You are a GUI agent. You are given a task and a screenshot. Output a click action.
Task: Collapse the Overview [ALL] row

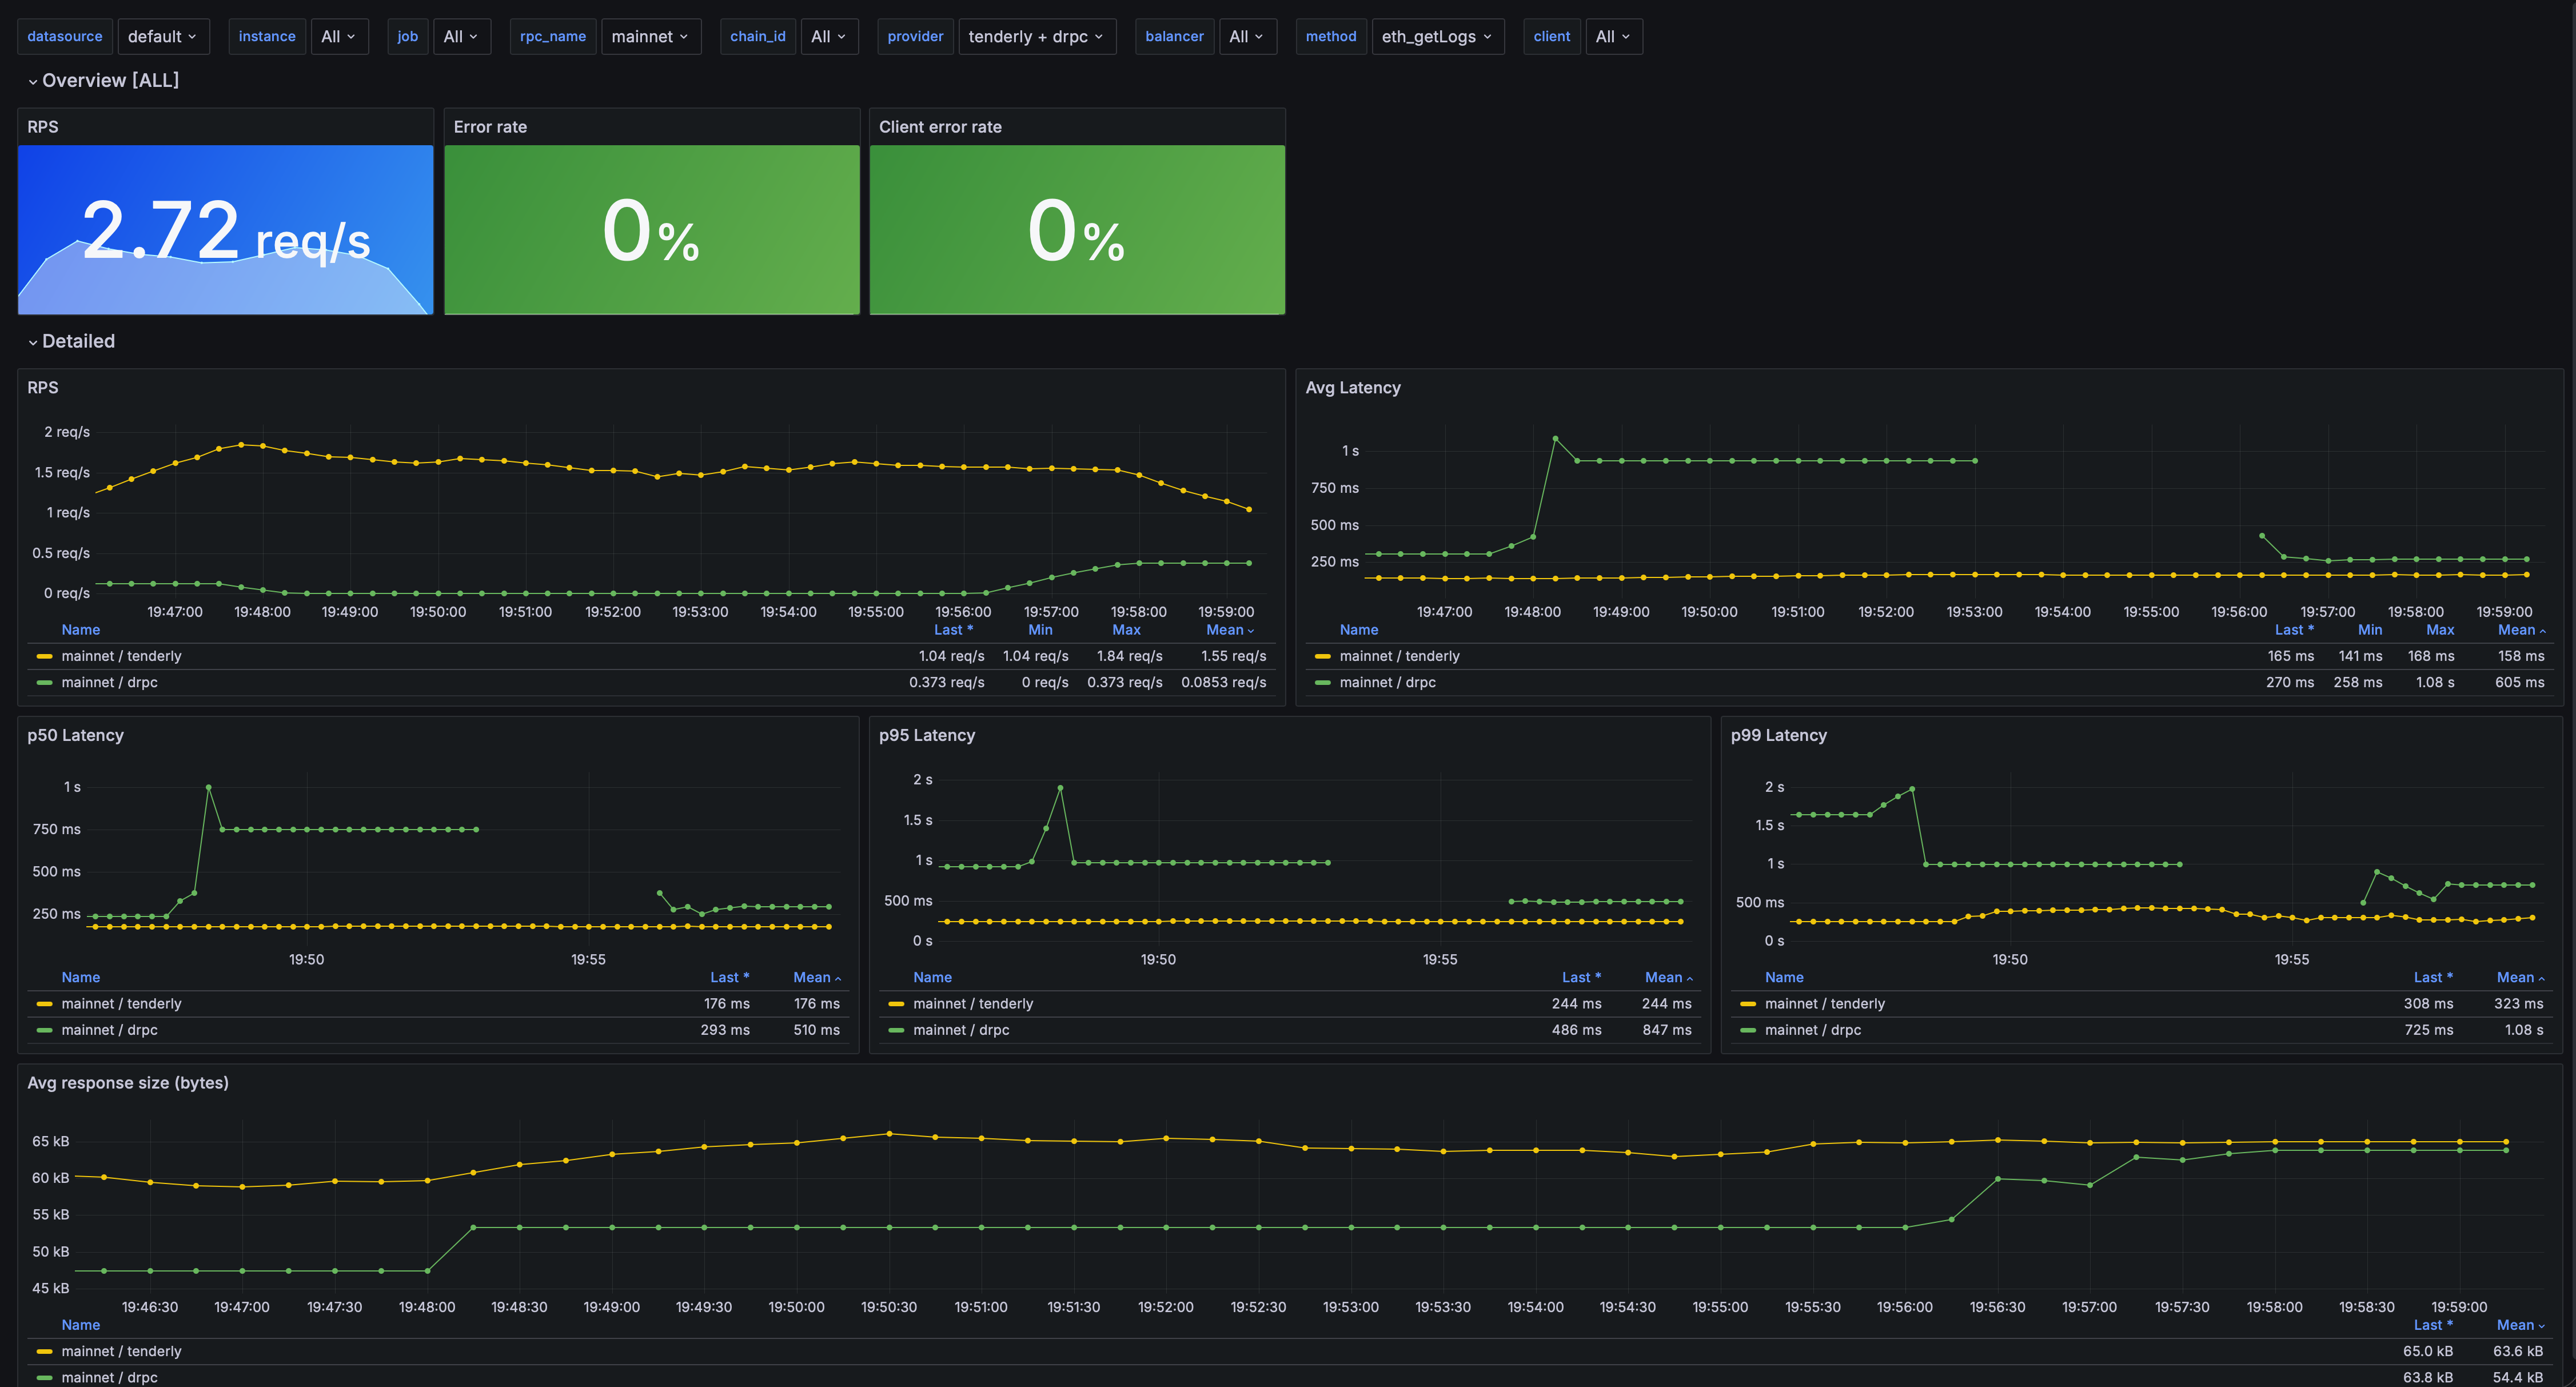point(103,80)
